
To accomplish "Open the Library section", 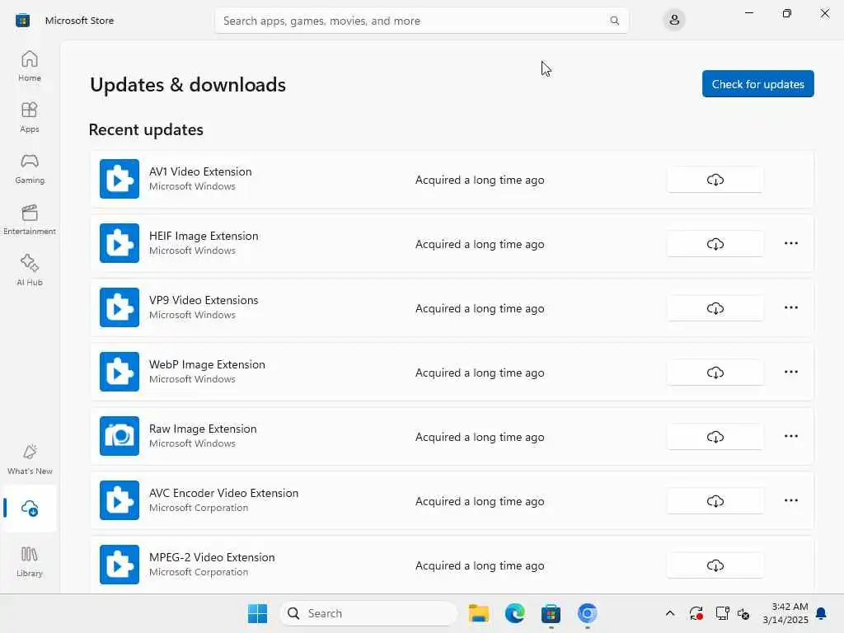I will (30, 561).
